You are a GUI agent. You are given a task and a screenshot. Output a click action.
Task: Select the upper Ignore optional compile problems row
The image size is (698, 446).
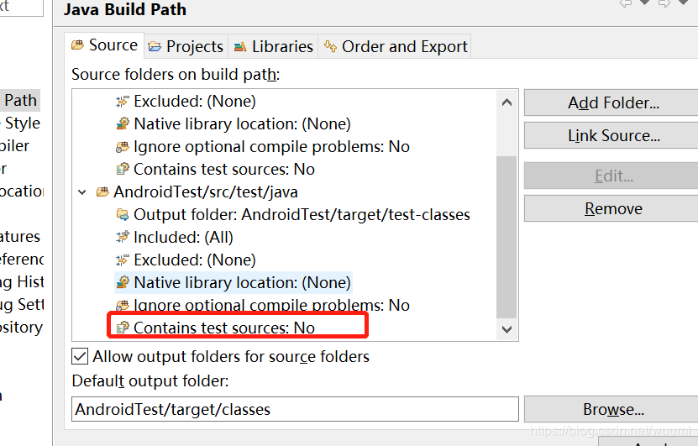coord(271,147)
